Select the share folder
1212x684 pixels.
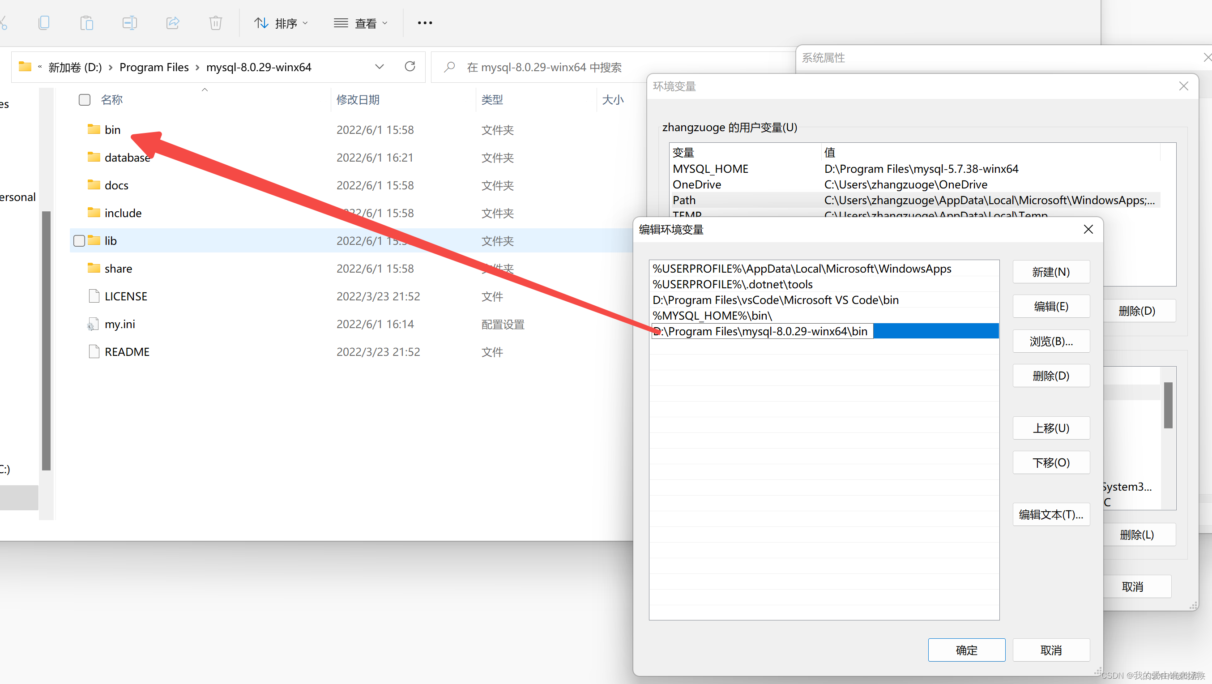click(x=118, y=269)
